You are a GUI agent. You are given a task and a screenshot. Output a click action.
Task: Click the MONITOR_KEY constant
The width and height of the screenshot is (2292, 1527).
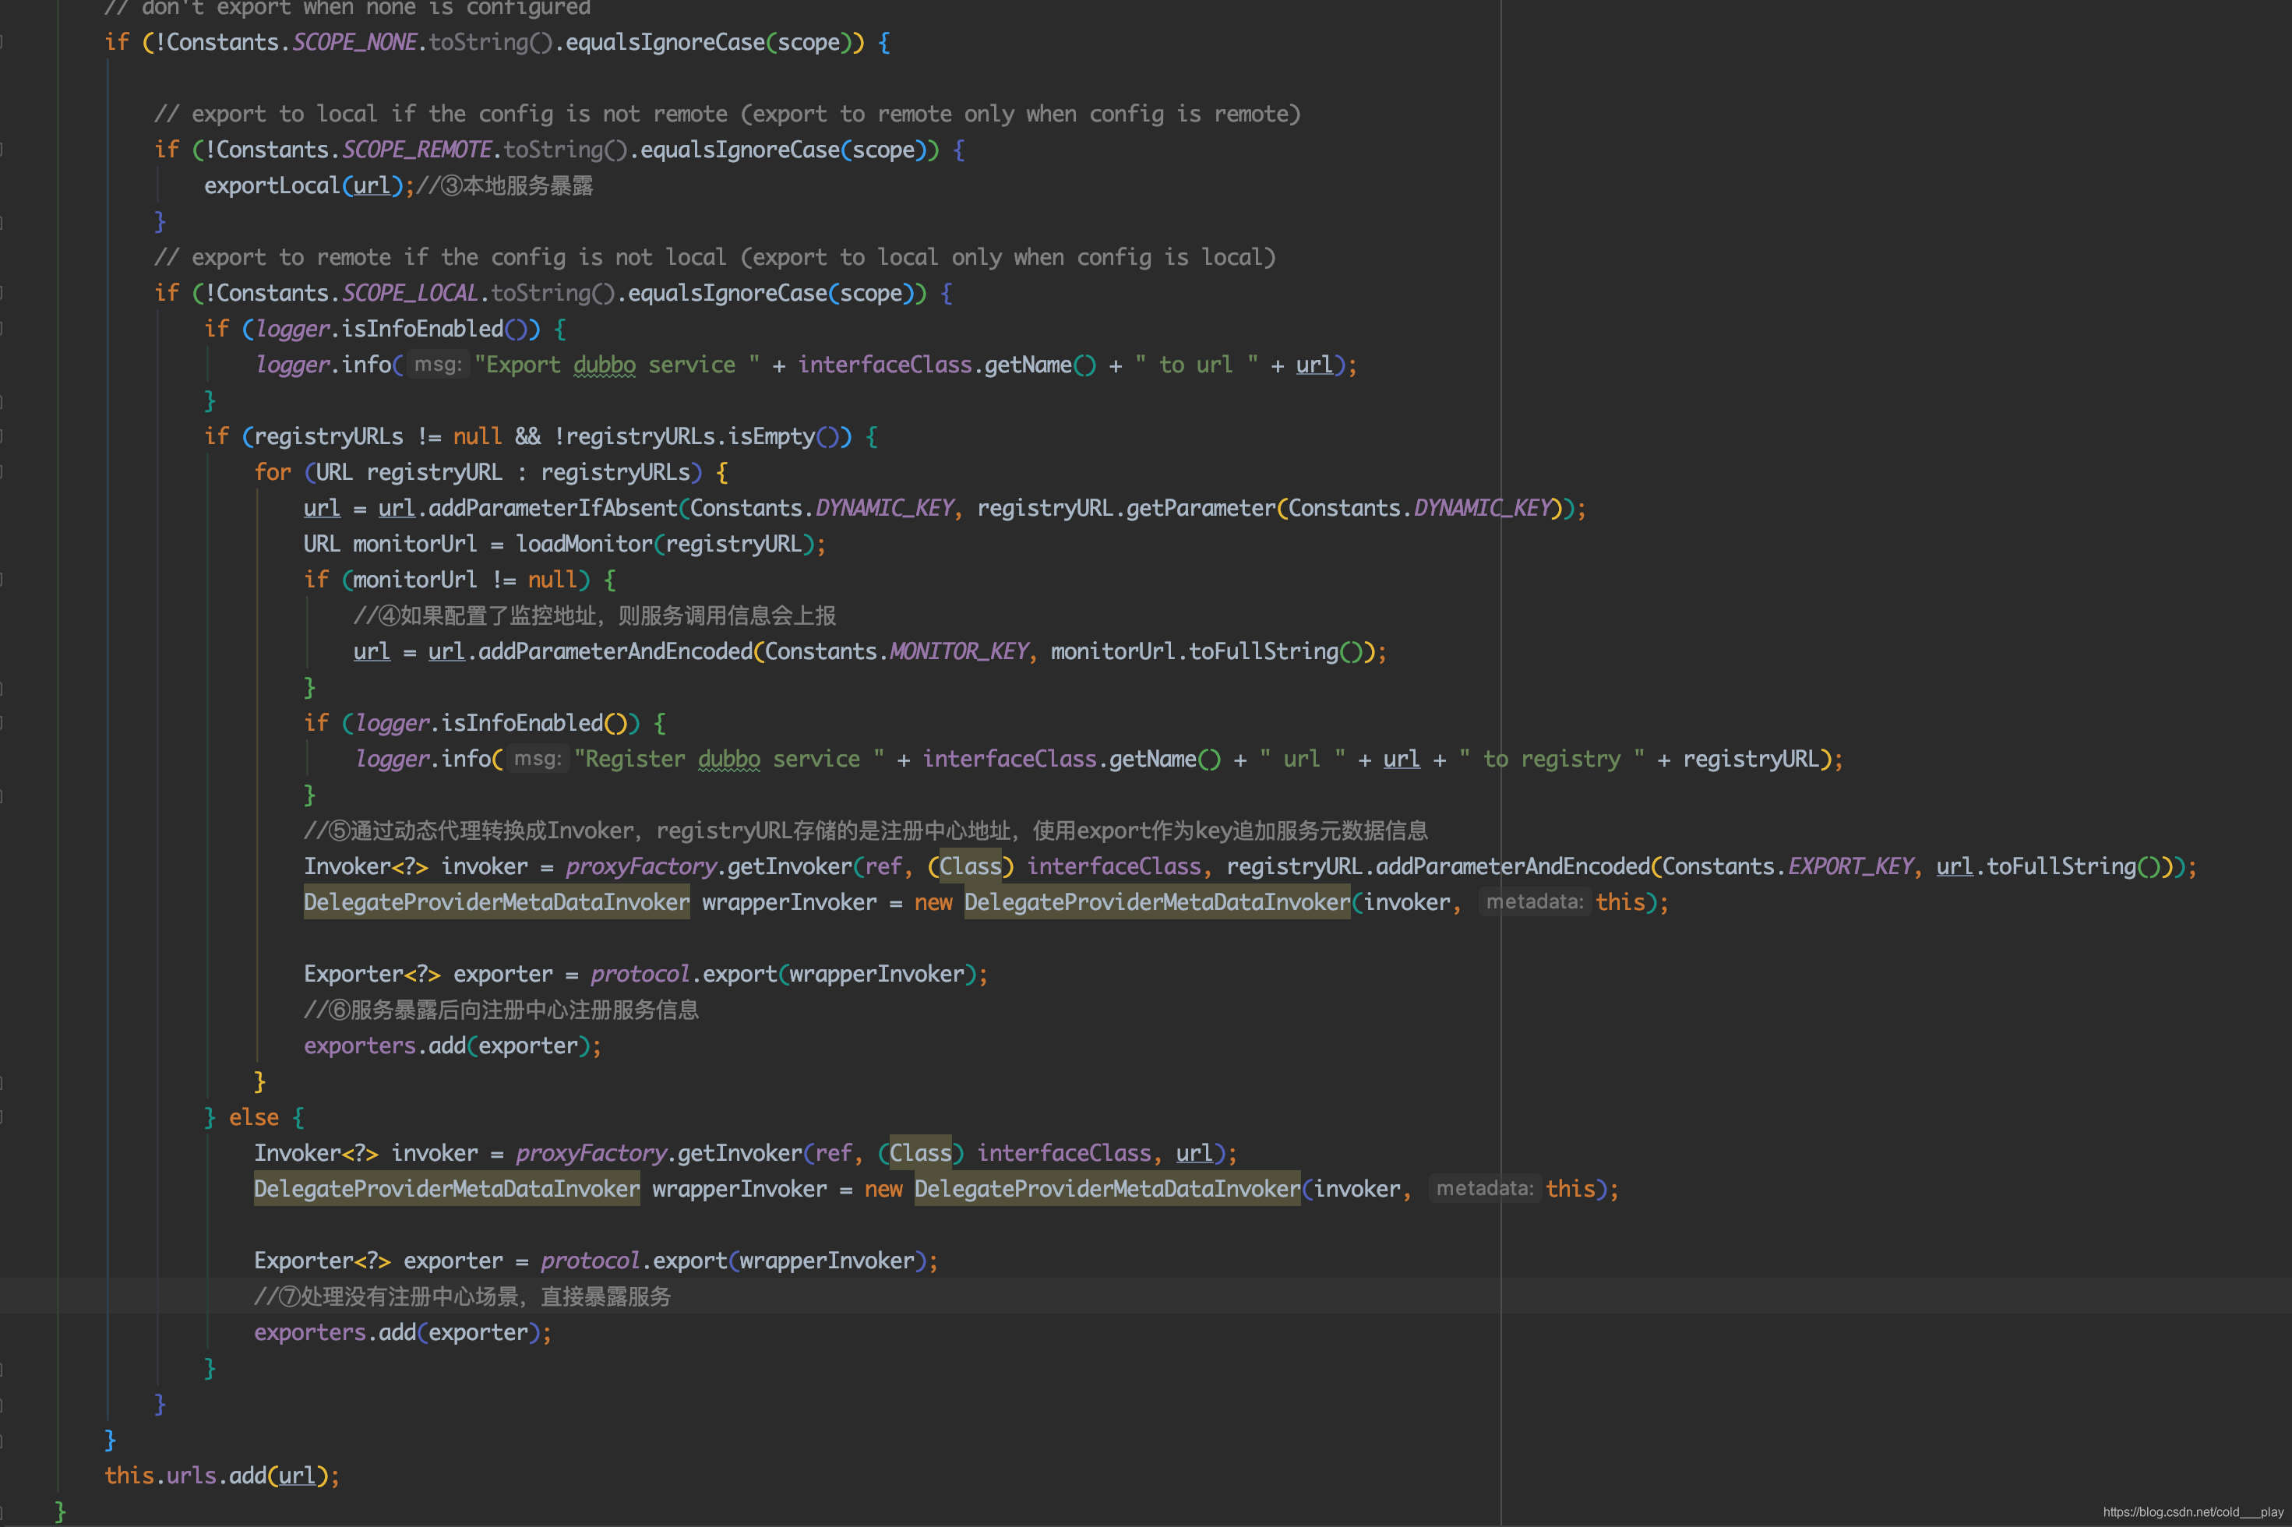pyautogui.click(x=959, y=651)
